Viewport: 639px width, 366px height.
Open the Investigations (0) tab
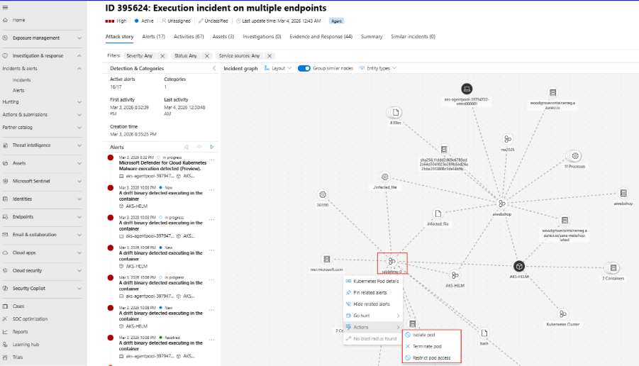click(x=262, y=37)
